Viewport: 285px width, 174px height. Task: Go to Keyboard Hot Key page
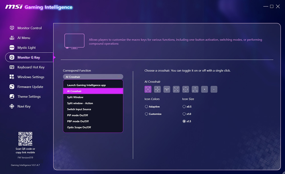(31, 67)
